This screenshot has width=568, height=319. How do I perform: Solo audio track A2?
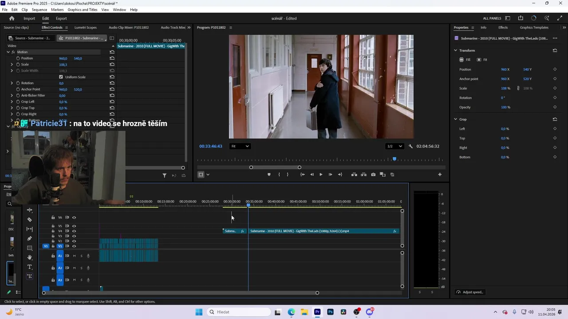(x=81, y=268)
